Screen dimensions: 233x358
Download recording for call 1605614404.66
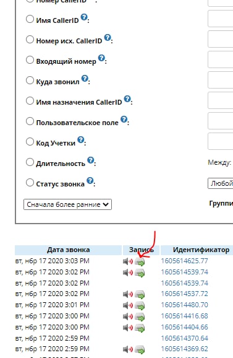click(140, 328)
